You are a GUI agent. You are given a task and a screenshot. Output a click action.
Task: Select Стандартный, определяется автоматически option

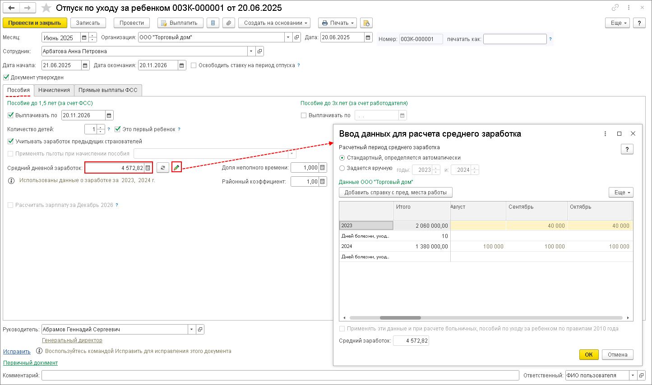click(x=342, y=158)
